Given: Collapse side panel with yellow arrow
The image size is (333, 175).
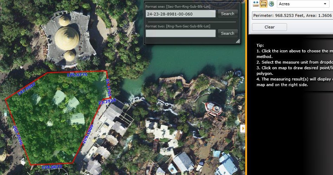Looking at the screenshot, I should click(x=243, y=128).
